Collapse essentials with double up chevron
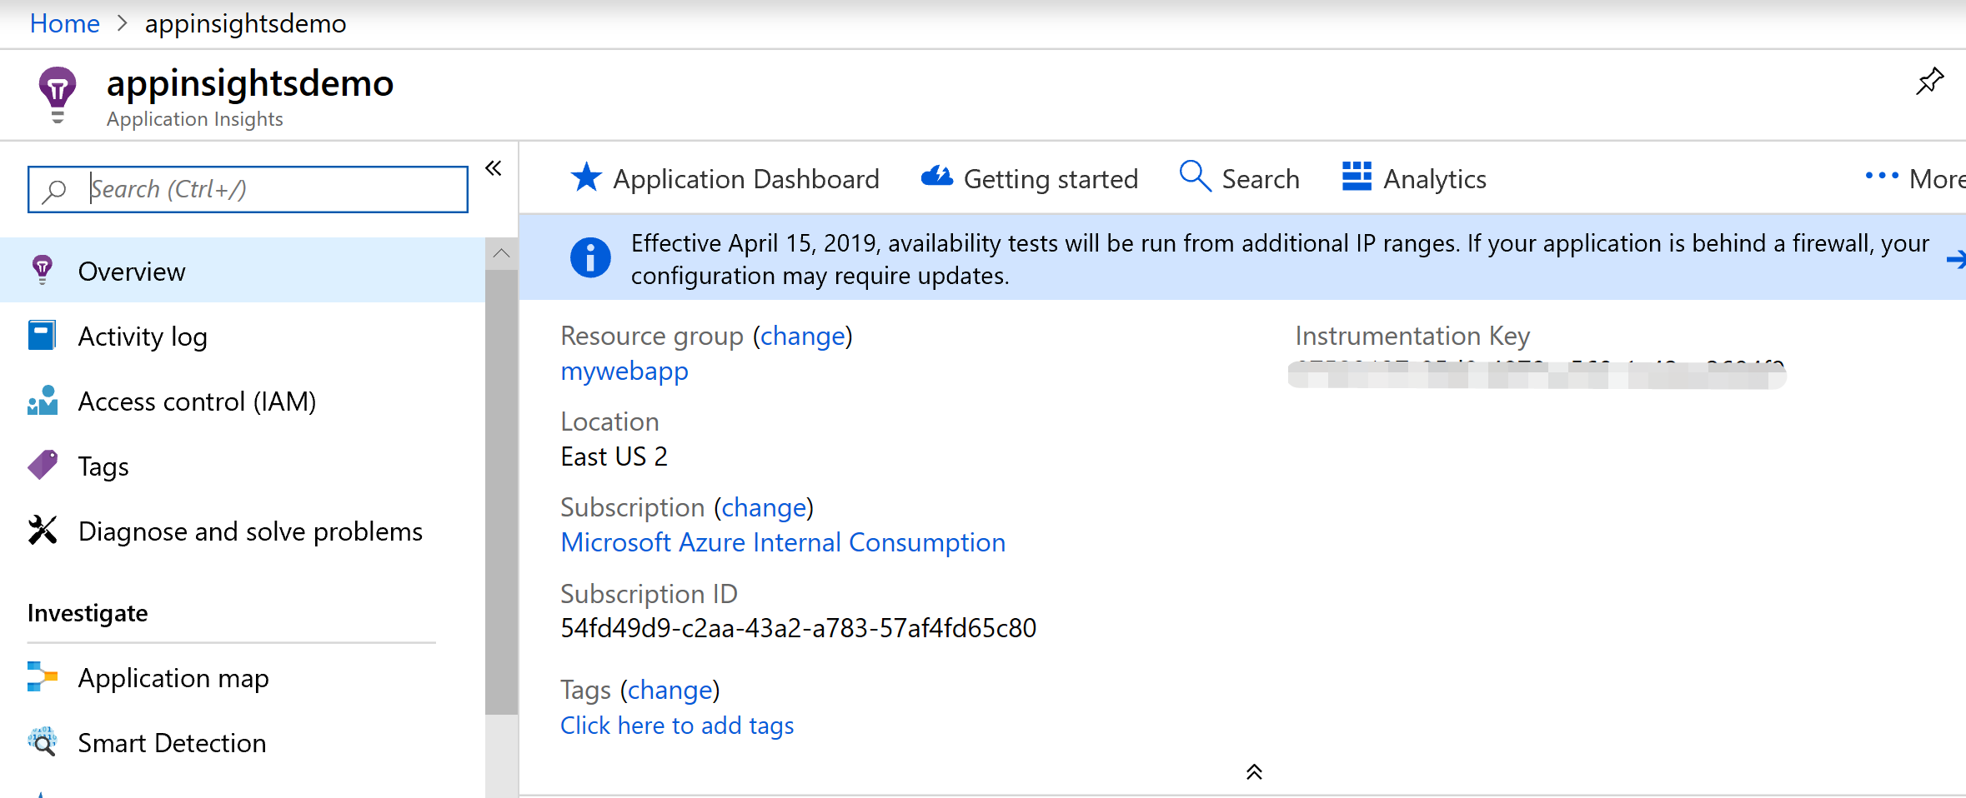The image size is (1966, 798). (1254, 772)
